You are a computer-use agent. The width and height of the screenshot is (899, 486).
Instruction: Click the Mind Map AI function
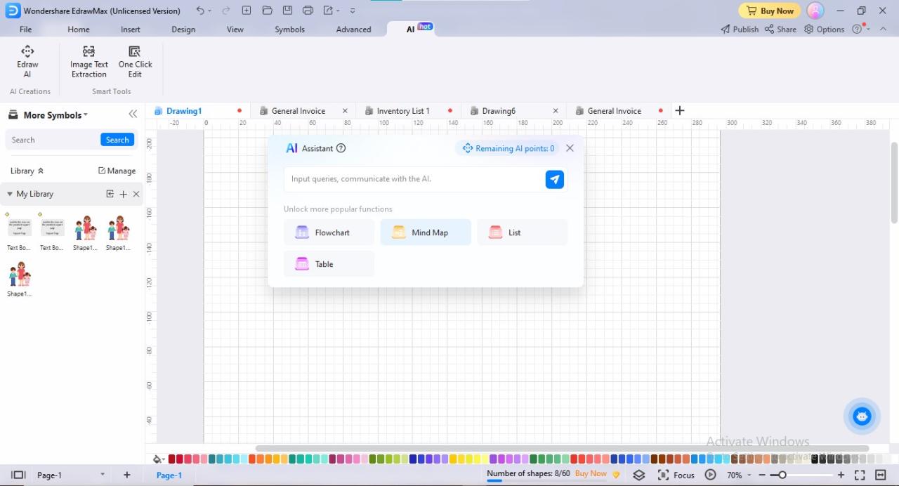(425, 232)
